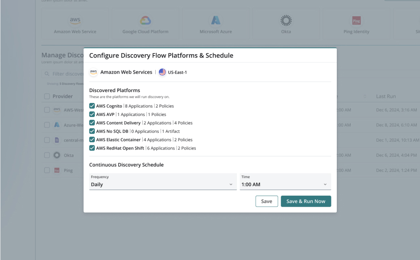Tick the checkbox for the Azure-We row
Screen dimensions: 420x260
(47, 125)
